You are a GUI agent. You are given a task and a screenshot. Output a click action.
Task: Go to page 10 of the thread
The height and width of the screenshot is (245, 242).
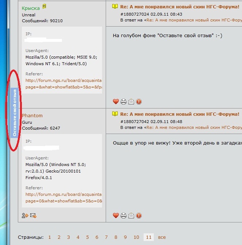pyautogui.click(x=136, y=237)
